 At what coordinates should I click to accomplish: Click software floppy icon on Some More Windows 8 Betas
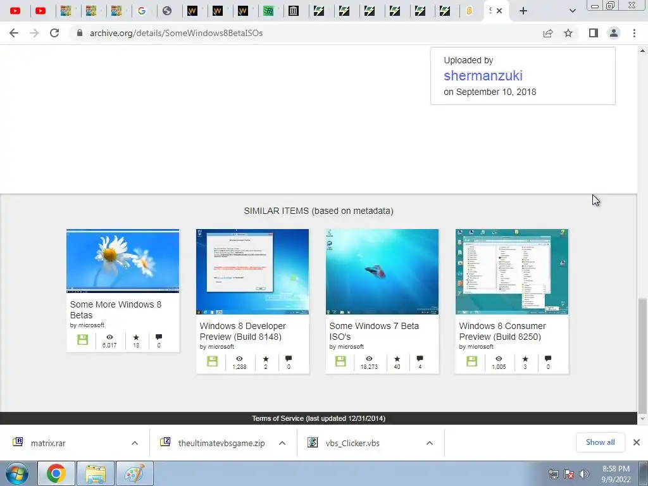pyautogui.click(x=83, y=340)
